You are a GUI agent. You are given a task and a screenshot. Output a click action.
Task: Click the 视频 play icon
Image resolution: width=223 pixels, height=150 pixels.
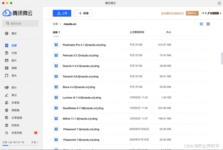pyautogui.click(x=7, y=68)
